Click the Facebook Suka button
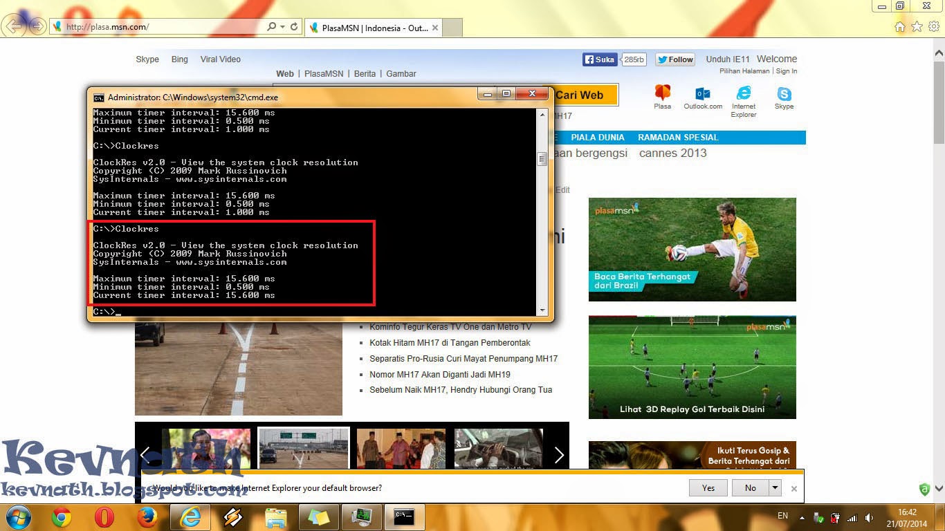This screenshot has width=945, height=531. click(x=600, y=59)
